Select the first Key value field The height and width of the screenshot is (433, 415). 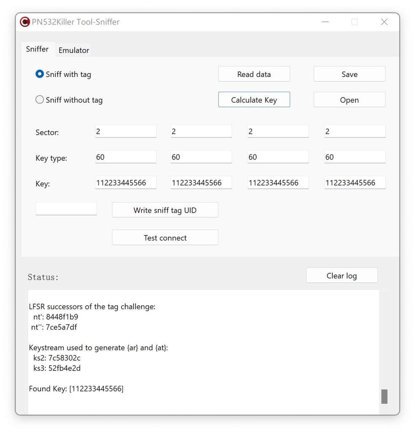(x=126, y=183)
